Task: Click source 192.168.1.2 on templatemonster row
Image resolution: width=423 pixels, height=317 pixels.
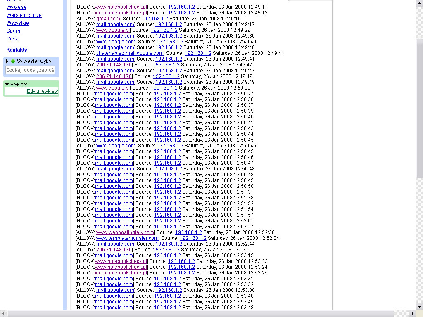Action: point(193,238)
